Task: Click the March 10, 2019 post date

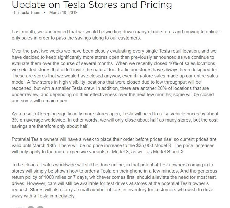Action: tap(63, 13)
